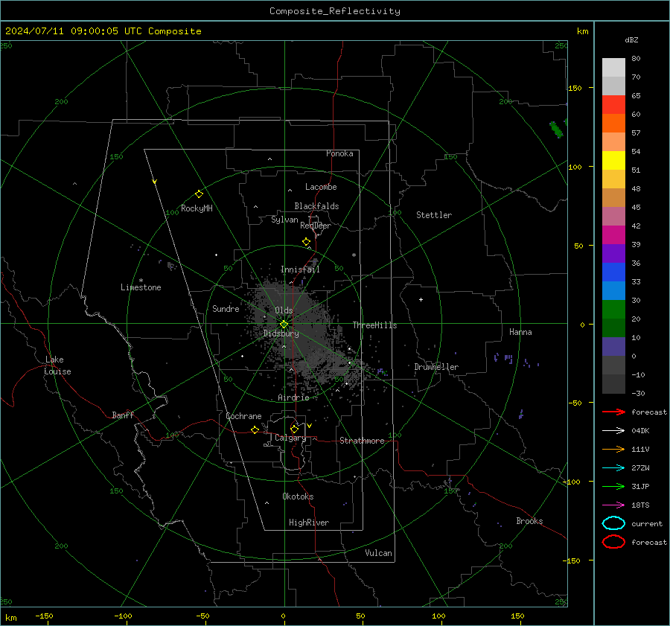Click the Composite_Reflectivity title text
Image resolution: width=670 pixels, height=626 pixels.
334,11
